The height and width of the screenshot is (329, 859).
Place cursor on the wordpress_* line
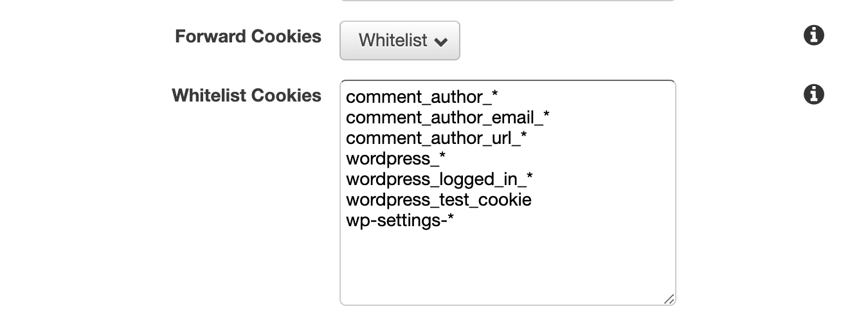(x=395, y=159)
